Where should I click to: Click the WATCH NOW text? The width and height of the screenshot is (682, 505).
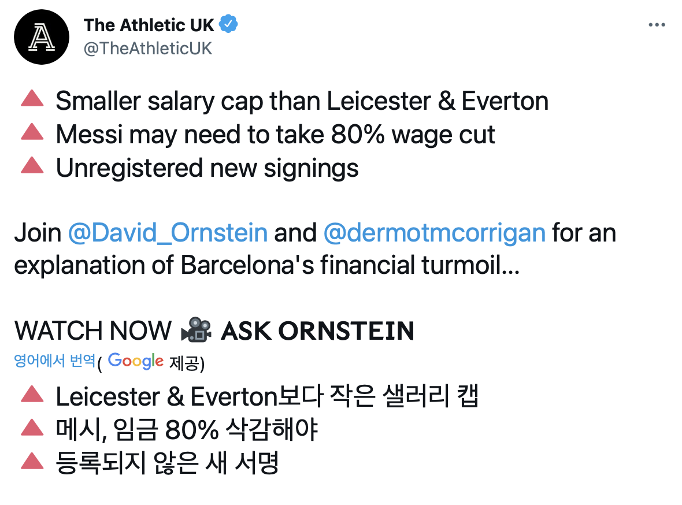click(x=92, y=331)
